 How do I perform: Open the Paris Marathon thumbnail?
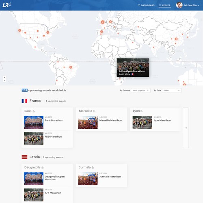click(x=34, y=122)
